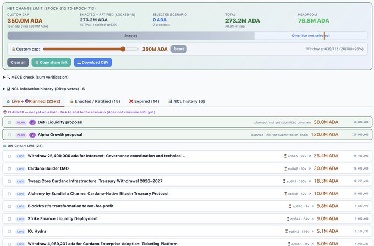Click Tweag Core Cardano Infrastructure title

tap(95, 181)
